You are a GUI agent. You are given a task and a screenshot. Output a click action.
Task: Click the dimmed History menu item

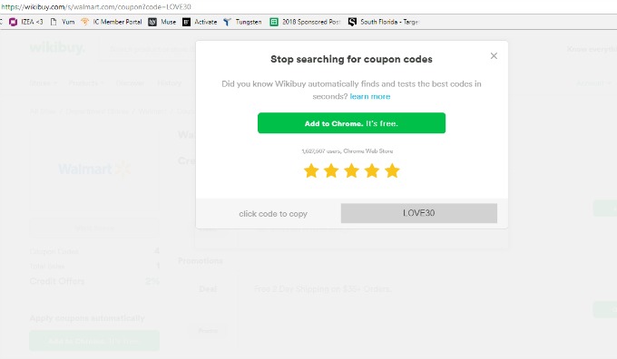169,83
